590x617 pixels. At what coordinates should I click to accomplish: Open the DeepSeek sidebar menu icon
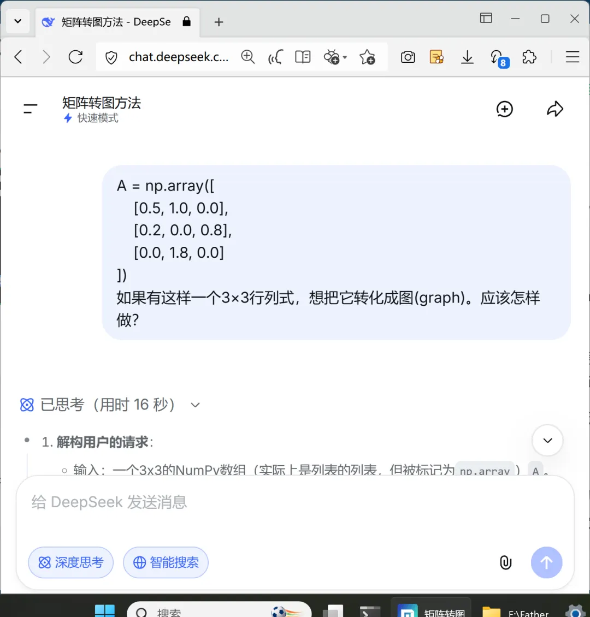tap(30, 109)
